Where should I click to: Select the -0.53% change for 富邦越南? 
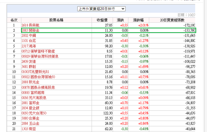pyautogui.click(x=144, y=93)
